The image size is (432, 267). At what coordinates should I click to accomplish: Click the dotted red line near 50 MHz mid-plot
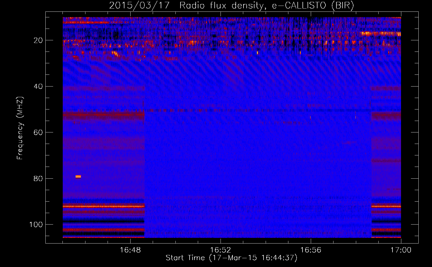258,110
